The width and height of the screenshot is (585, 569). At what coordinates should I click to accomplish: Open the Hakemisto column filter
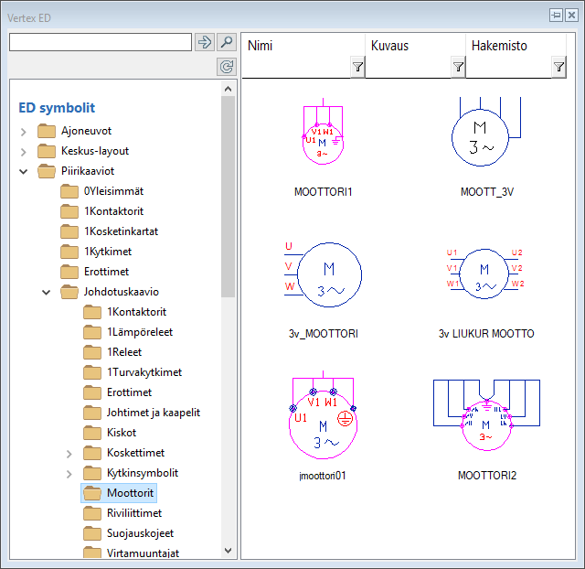pos(558,66)
